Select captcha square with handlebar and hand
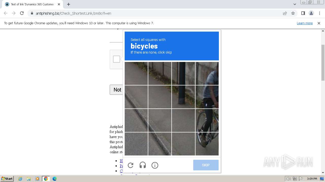This screenshot has width=325, height=182. [x=207, y=97]
